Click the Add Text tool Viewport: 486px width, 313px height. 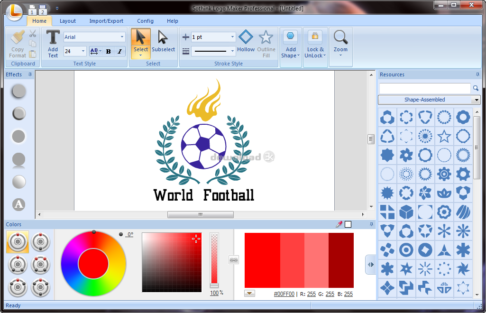click(53, 44)
